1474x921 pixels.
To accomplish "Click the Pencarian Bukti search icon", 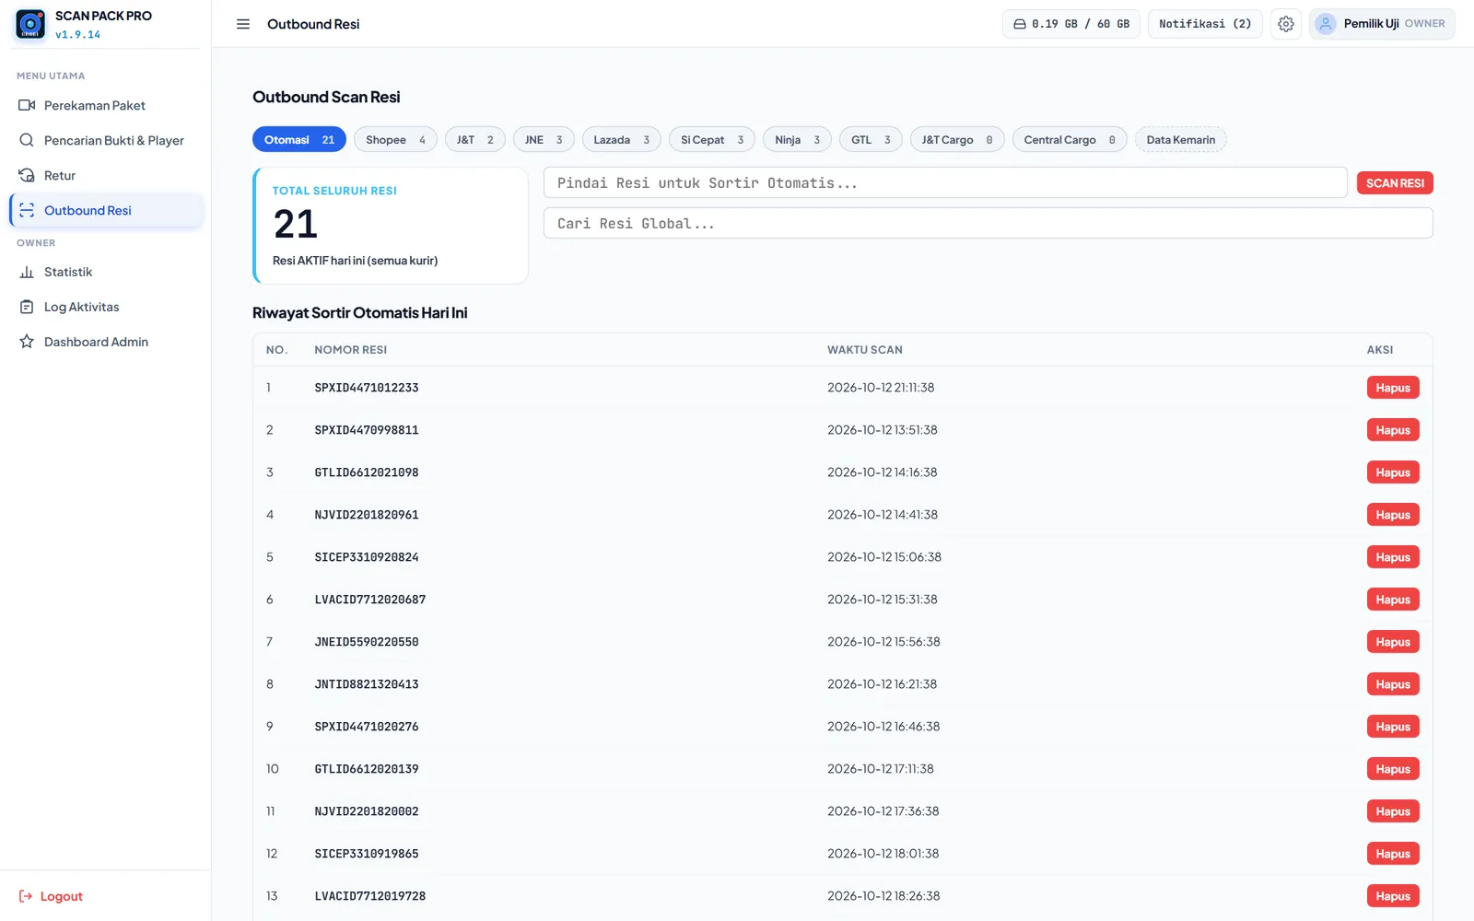I will [x=27, y=140].
